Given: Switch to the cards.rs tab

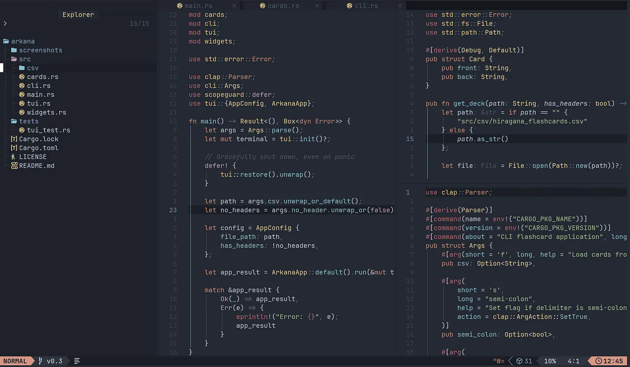Looking at the screenshot, I should [x=283, y=6].
